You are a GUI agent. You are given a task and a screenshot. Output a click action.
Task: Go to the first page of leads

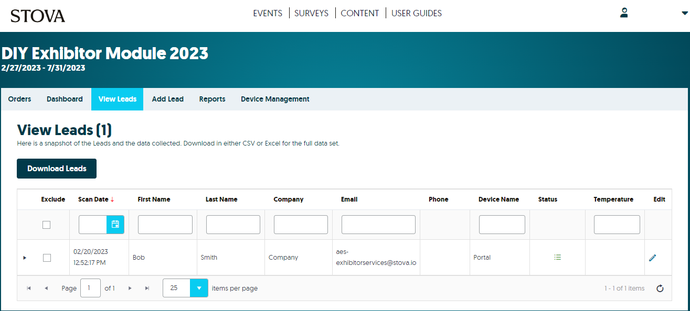point(29,288)
